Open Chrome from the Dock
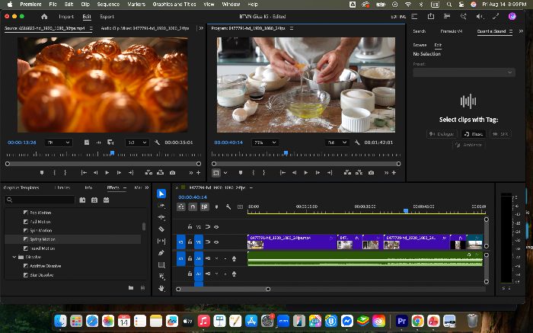Image resolution: width=533 pixels, height=333 pixels. [417, 321]
